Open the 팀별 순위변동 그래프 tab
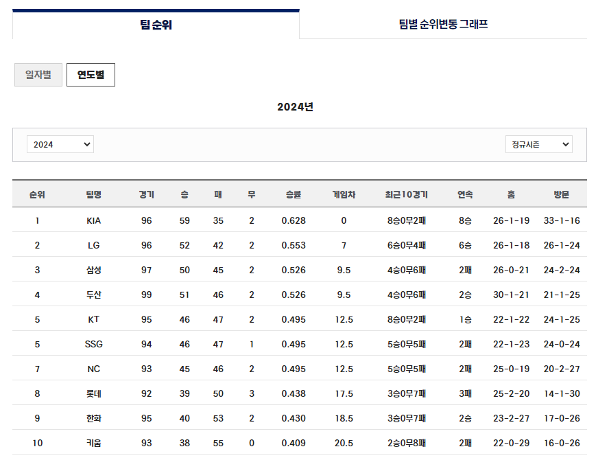Screen dimensions: 609x460 coord(443,24)
